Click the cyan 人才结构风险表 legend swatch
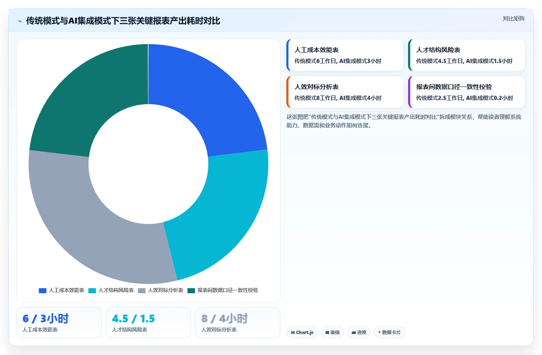The height and width of the screenshot is (355, 542). point(92,290)
